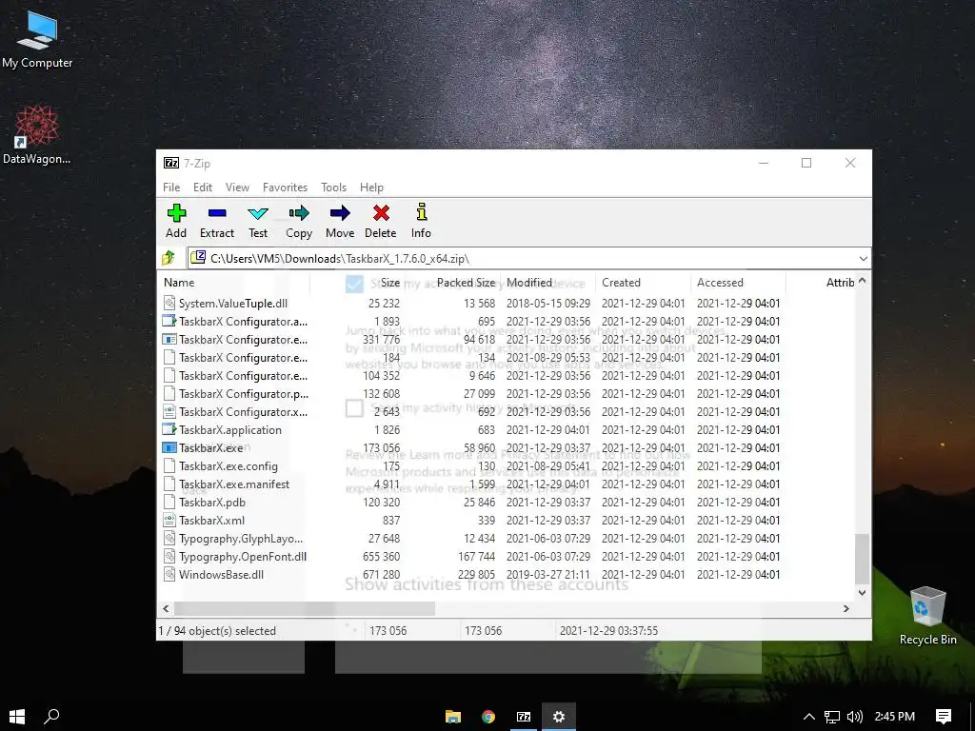Image resolution: width=975 pixels, height=731 pixels.
Task: Click the 331 776 size cell
Action: (x=381, y=340)
